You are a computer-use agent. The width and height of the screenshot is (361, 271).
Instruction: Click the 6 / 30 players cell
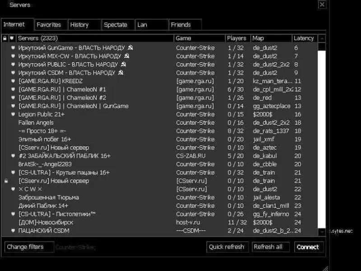coord(236,89)
